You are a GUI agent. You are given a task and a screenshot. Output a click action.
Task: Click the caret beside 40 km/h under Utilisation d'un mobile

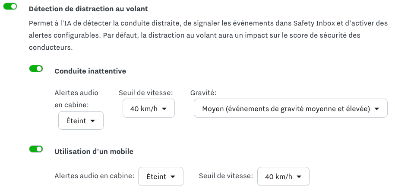click(x=299, y=176)
